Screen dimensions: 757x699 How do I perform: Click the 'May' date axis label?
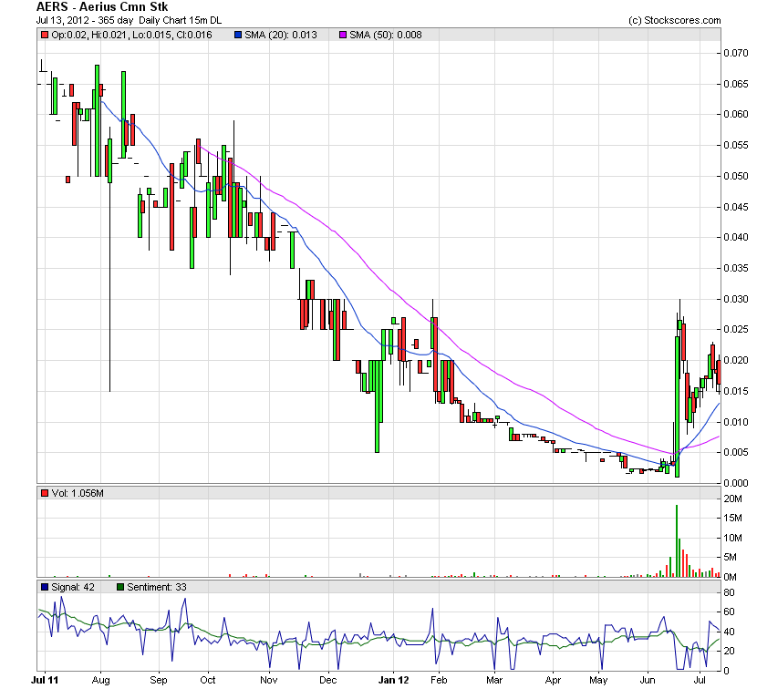pos(598,680)
